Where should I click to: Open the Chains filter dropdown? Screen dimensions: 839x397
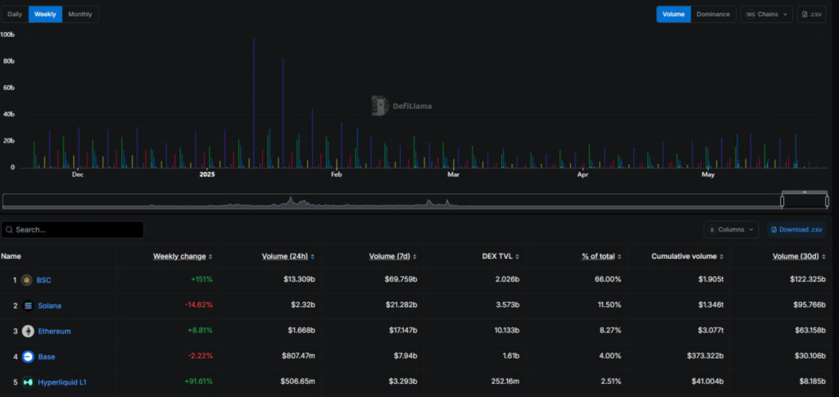[x=766, y=15]
